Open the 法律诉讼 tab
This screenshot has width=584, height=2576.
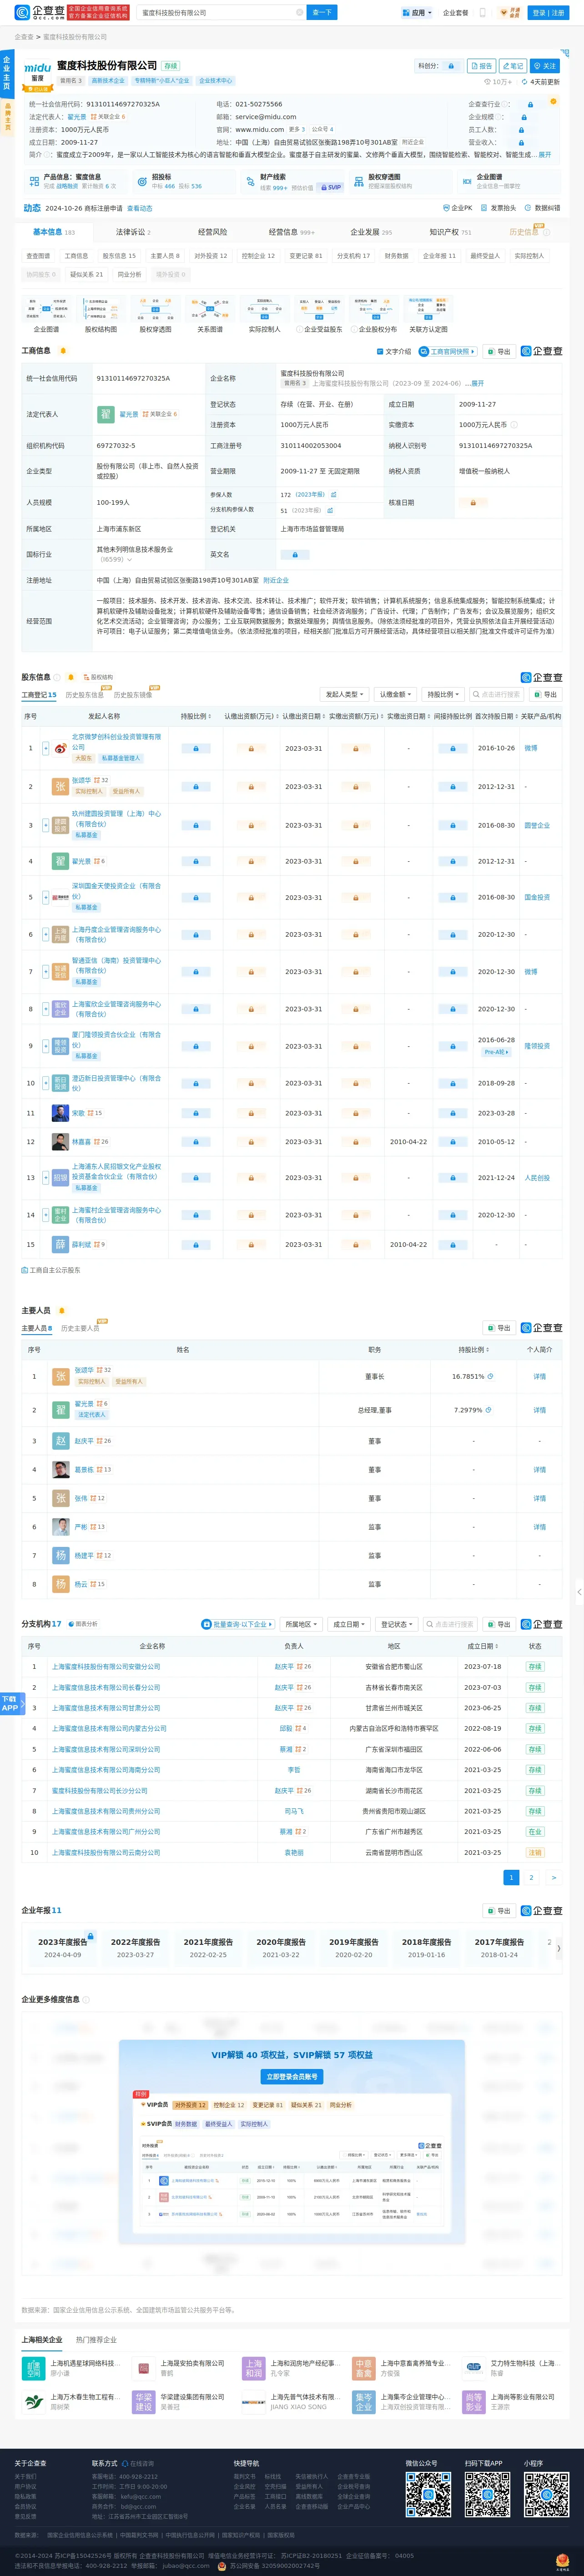click(x=132, y=232)
